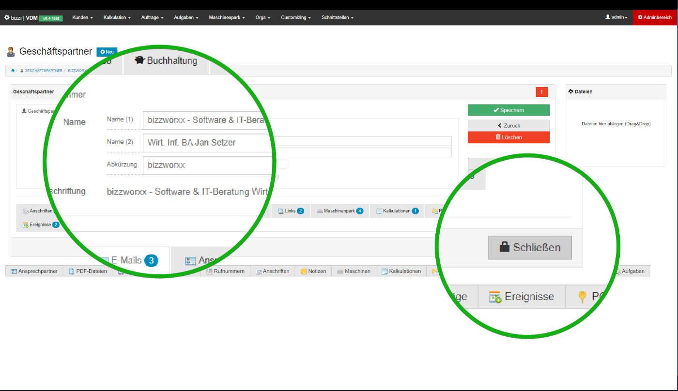678x391 pixels.
Task: Follow the GESCHÄFTSPARTNER breadcrumb link
Action: click(x=43, y=71)
